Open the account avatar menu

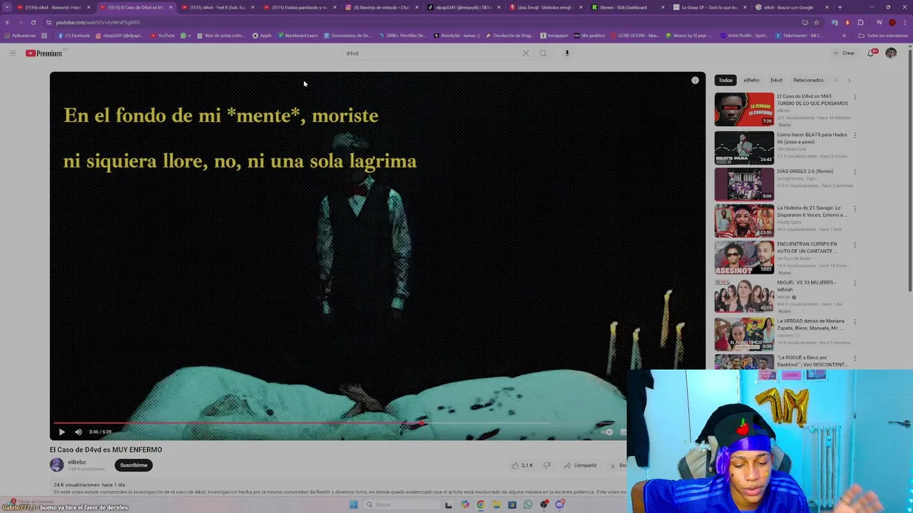click(x=891, y=53)
